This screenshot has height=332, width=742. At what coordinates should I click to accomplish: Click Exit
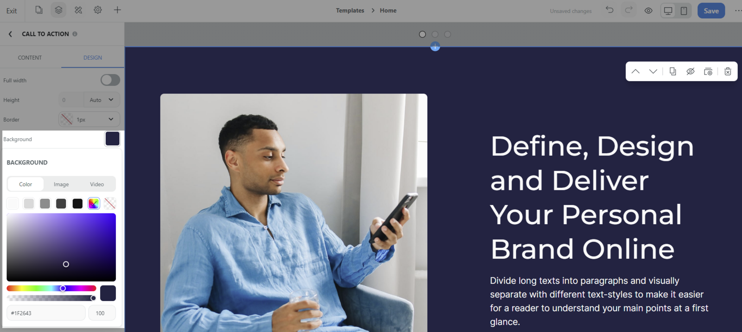(12, 11)
